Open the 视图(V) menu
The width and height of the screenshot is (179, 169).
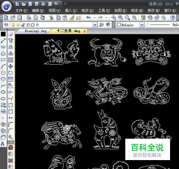click(54, 11)
